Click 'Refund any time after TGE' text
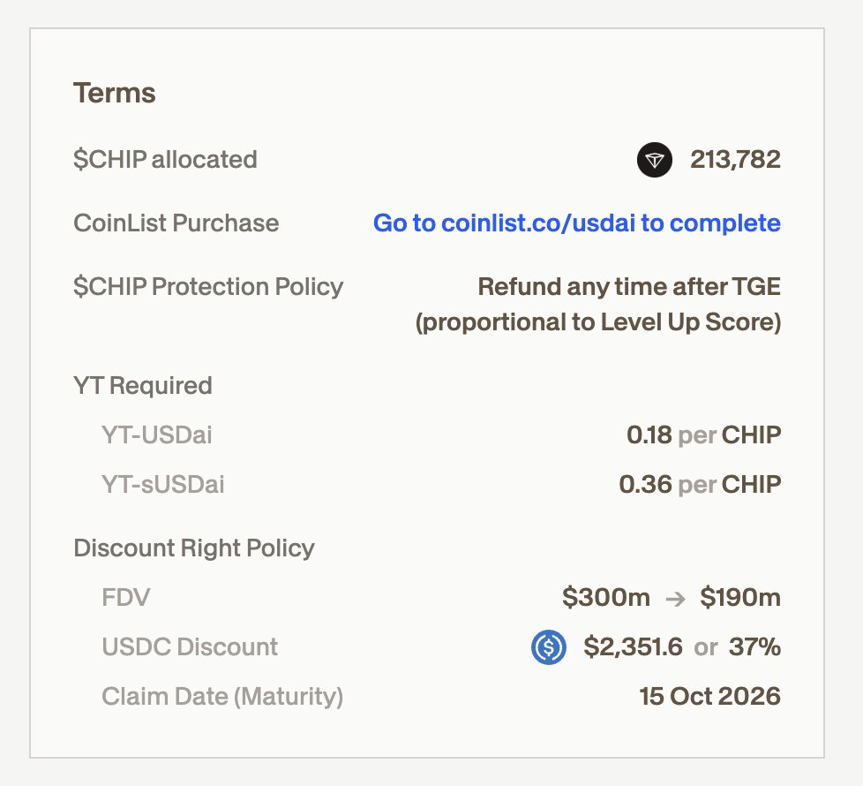This screenshot has height=786, width=863. pos(628,287)
